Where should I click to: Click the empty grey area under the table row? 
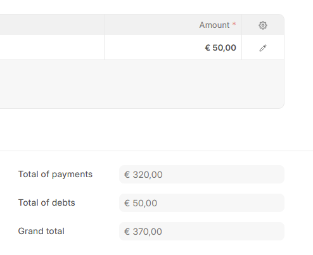pos(142,84)
